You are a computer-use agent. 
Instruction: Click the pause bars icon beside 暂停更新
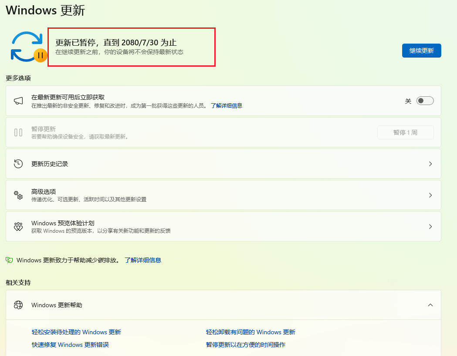18,132
